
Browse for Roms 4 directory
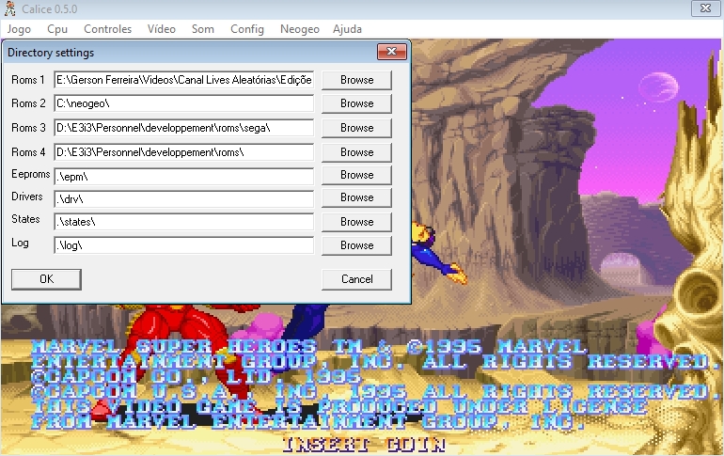click(356, 152)
